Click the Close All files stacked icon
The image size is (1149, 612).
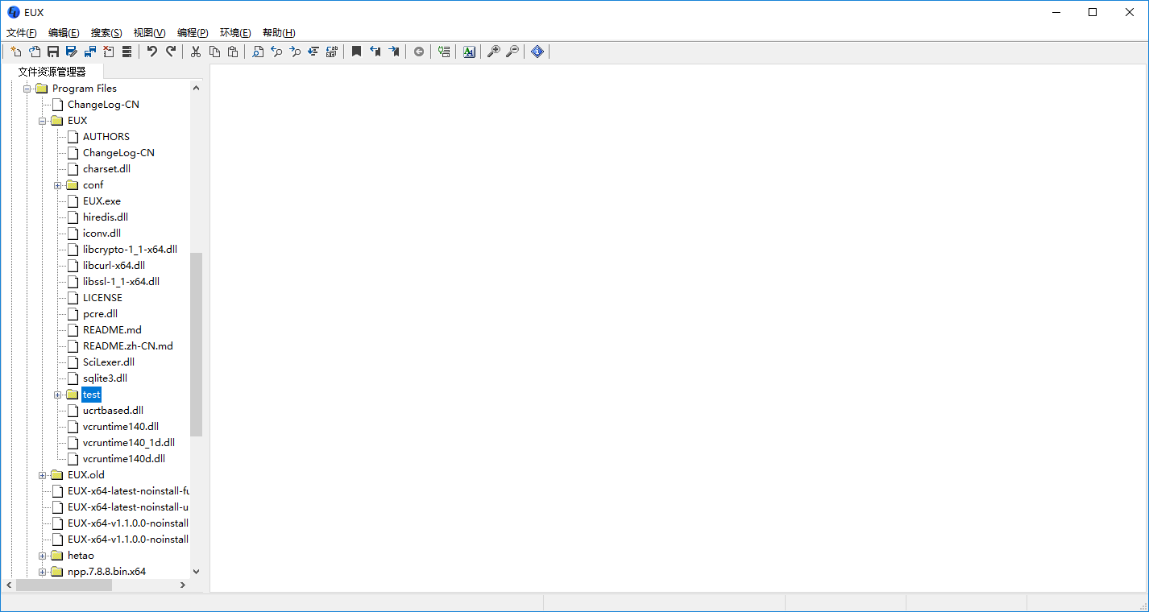[127, 52]
